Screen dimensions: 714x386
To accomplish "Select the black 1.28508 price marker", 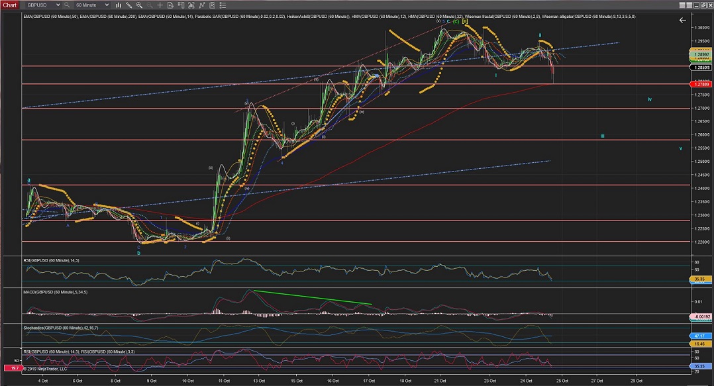I will (x=701, y=68).
